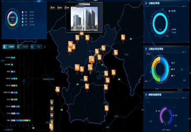The width and height of the screenshot is (191, 132).
Task: Click the 管理站 popup title bar
Action: (x=84, y=4)
